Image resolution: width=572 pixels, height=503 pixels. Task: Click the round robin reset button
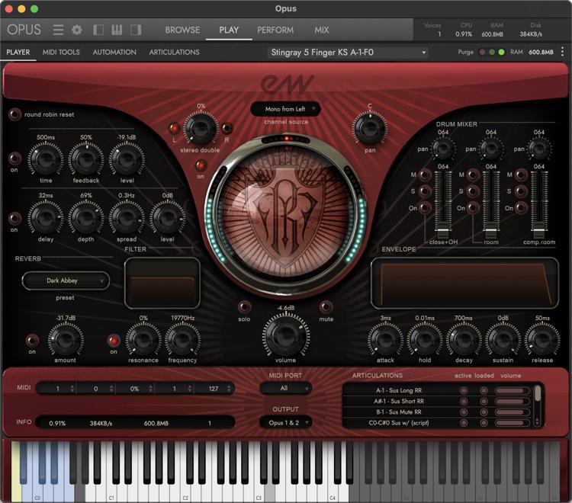pyautogui.click(x=14, y=114)
